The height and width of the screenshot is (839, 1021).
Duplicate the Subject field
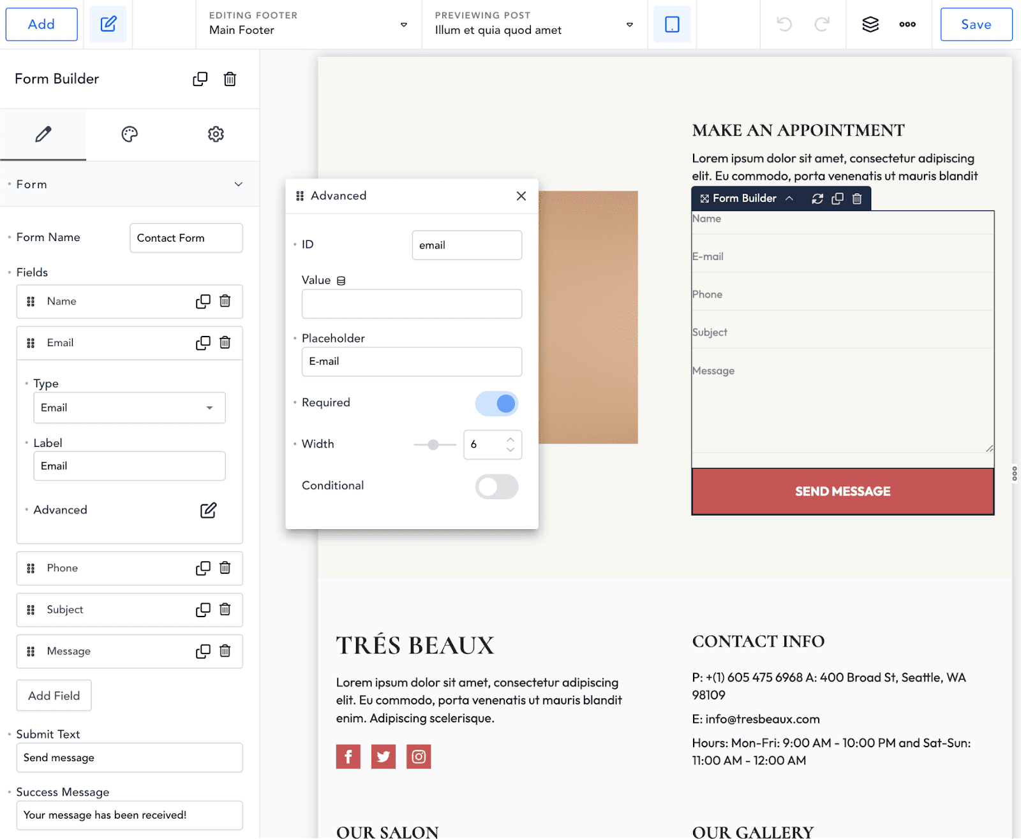(203, 609)
